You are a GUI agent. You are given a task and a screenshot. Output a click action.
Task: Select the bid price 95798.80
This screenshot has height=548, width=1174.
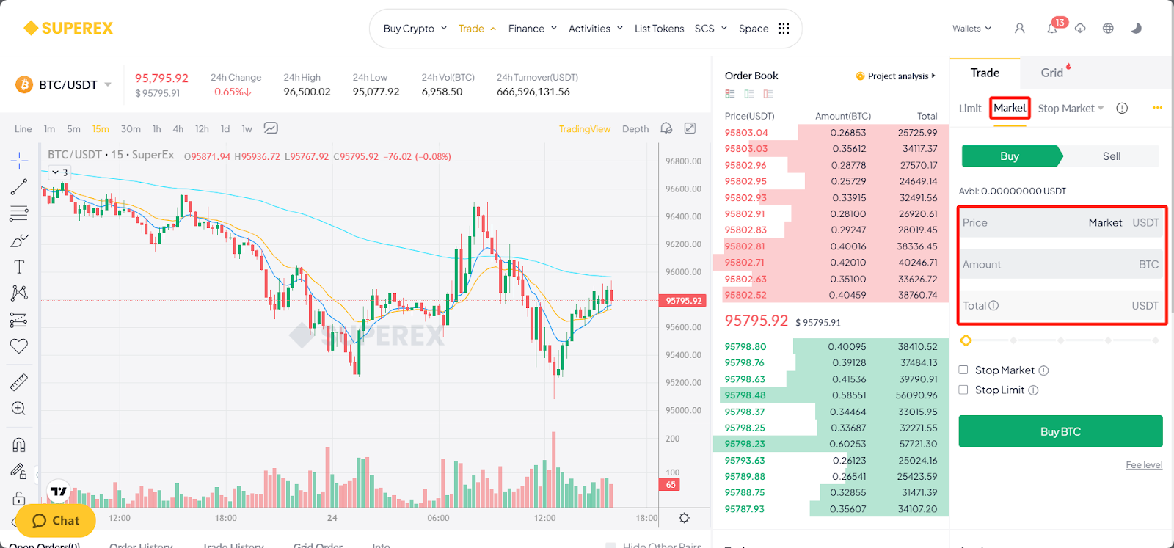tap(745, 346)
